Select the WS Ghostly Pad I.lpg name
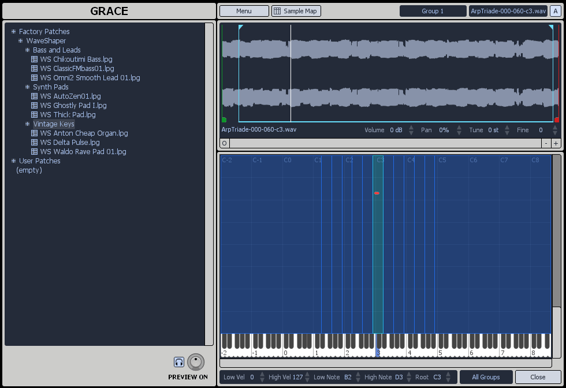The width and height of the screenshot is (566, 388). coord(73,106)
